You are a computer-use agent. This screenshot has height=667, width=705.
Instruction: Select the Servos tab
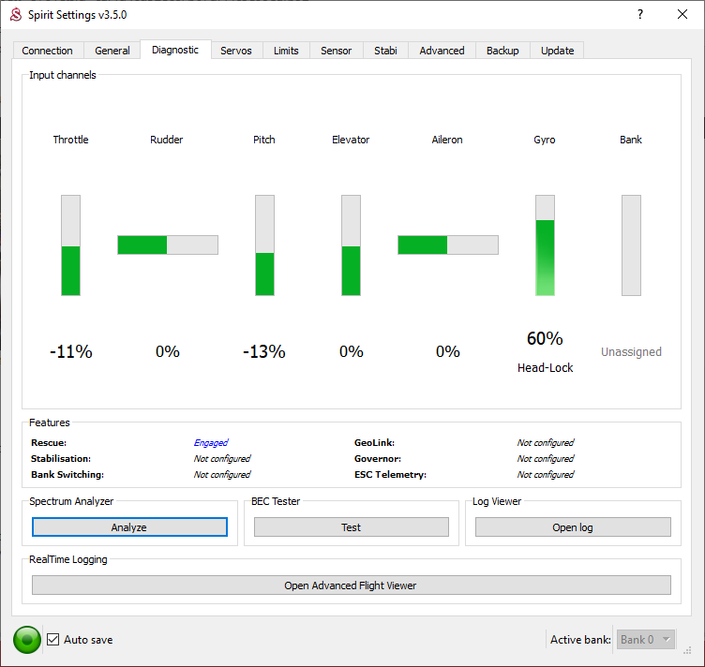[236, 51]
